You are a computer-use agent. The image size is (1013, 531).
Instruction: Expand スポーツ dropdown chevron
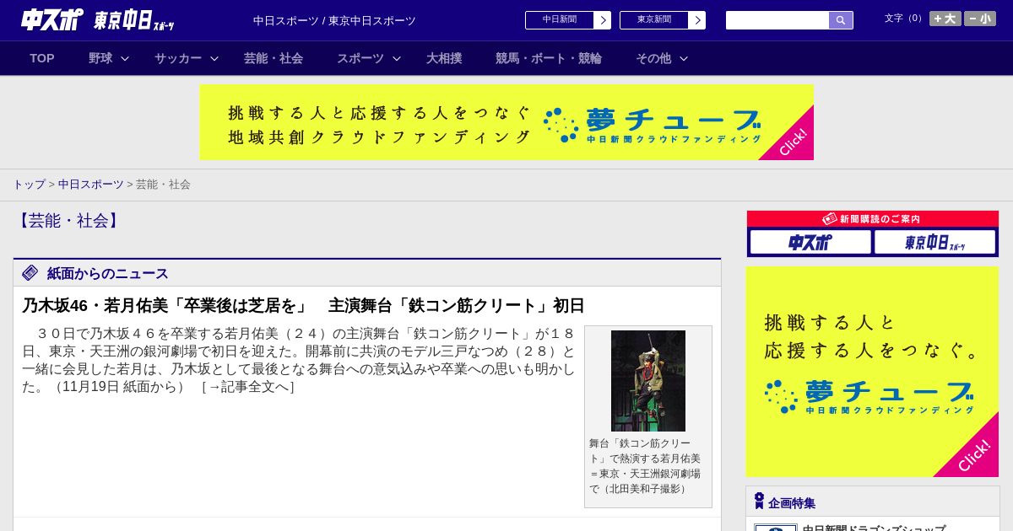[x=397, y=58]
